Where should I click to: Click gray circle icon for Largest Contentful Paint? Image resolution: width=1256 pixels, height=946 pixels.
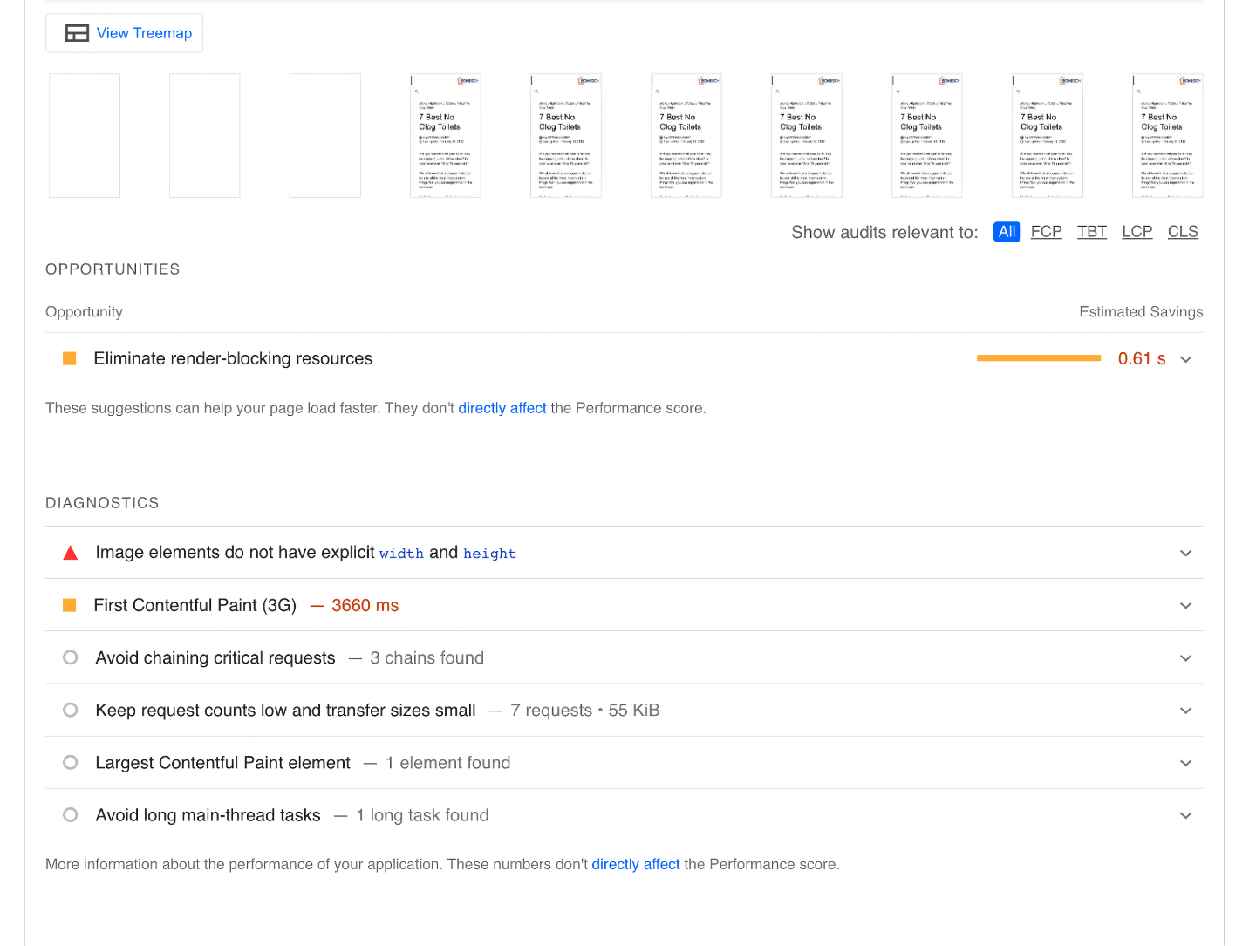tap(71, 762)
